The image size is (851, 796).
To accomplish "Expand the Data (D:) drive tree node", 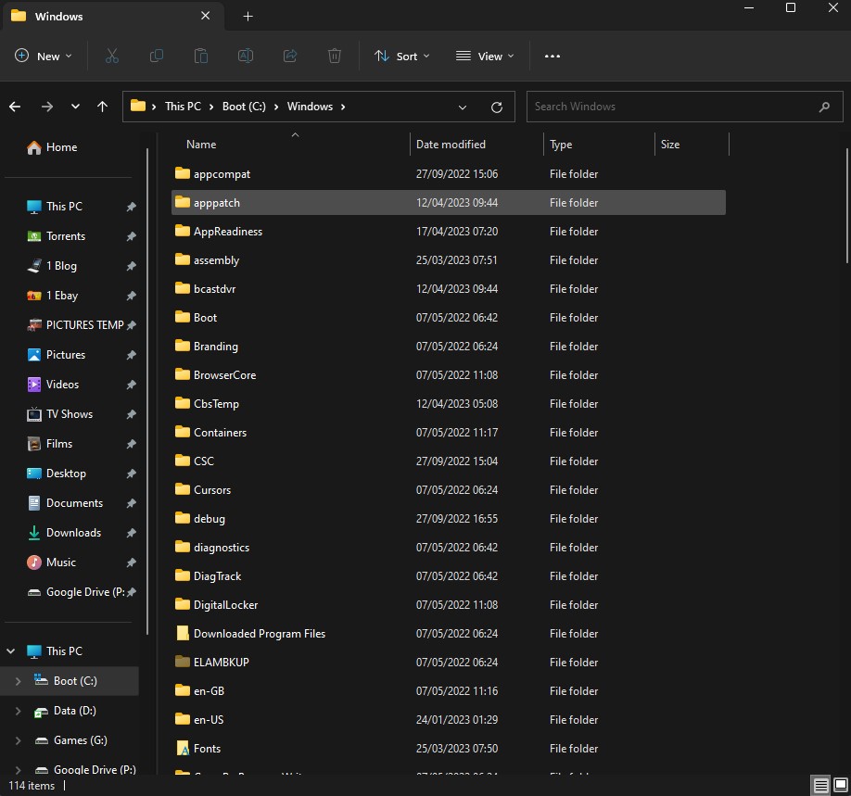I will click(18, 711).
